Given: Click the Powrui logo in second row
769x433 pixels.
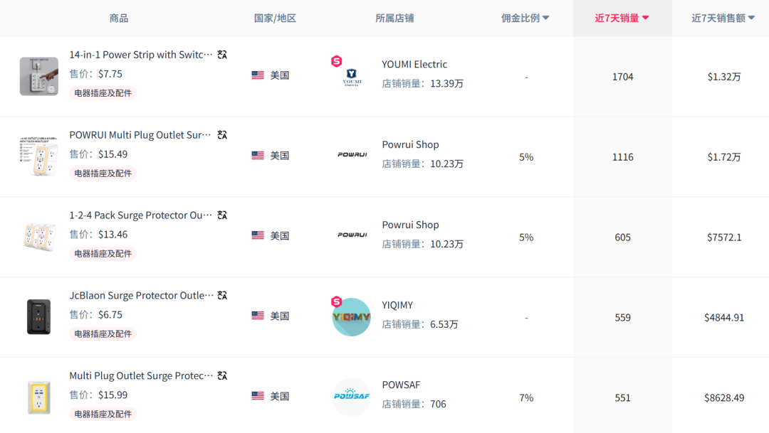Looking at the screenshot, I should point(352,154).
